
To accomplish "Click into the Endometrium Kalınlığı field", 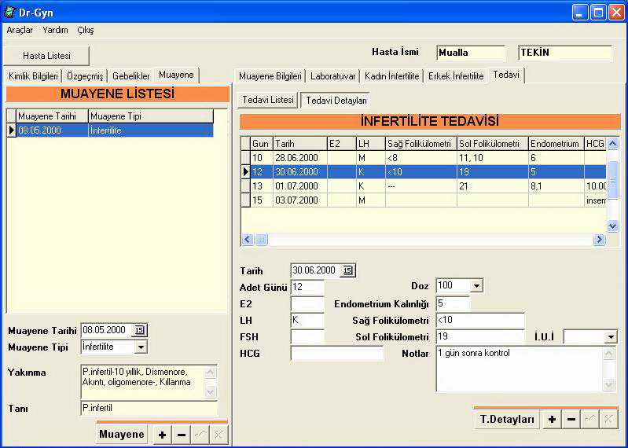I will (453, 303).
